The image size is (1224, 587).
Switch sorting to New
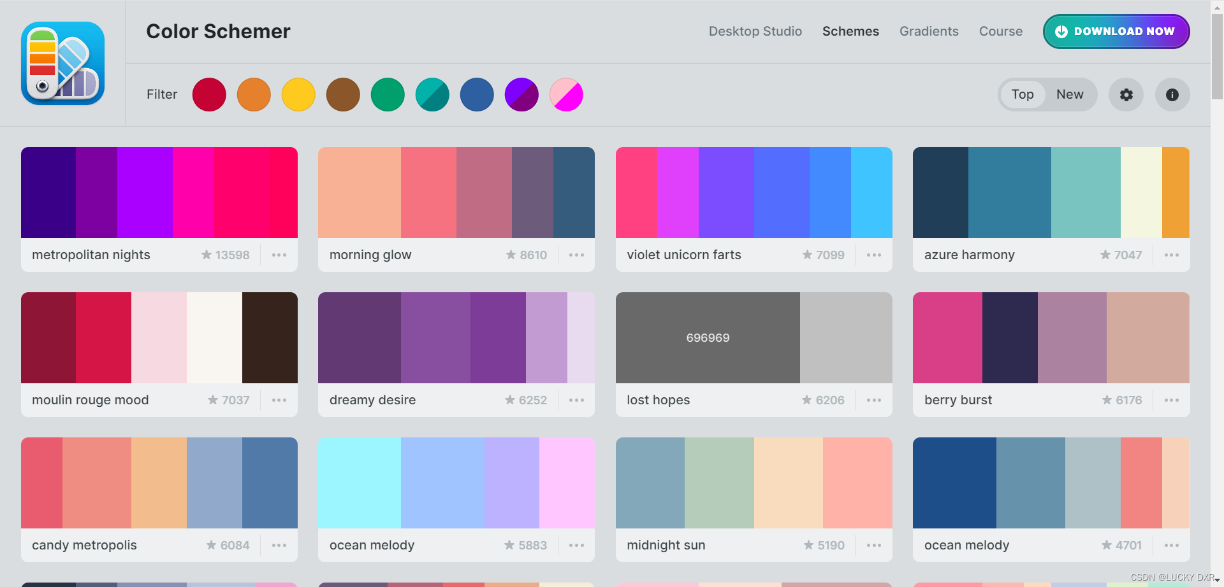(x=1070, y=94)
